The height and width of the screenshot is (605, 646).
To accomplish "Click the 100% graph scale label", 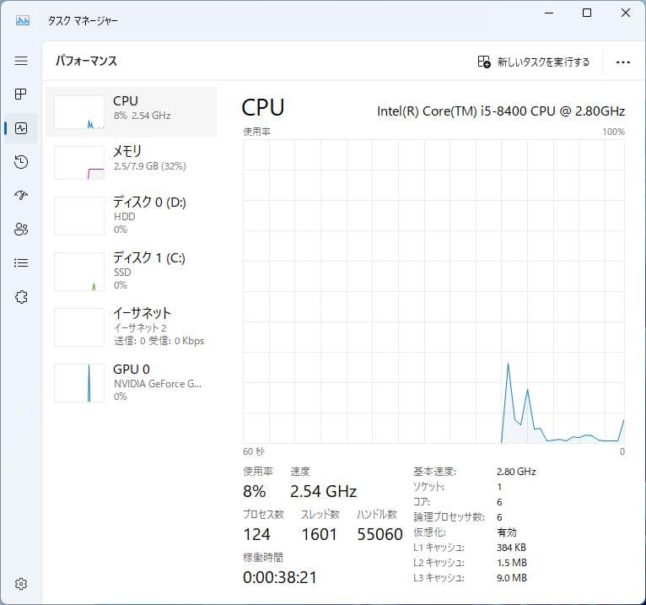I will pyautogui.click(x=613, y=132).
